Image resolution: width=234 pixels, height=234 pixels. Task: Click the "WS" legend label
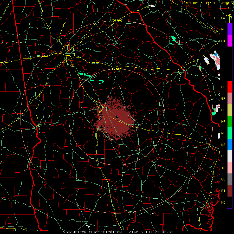click(x=223, y=145)
